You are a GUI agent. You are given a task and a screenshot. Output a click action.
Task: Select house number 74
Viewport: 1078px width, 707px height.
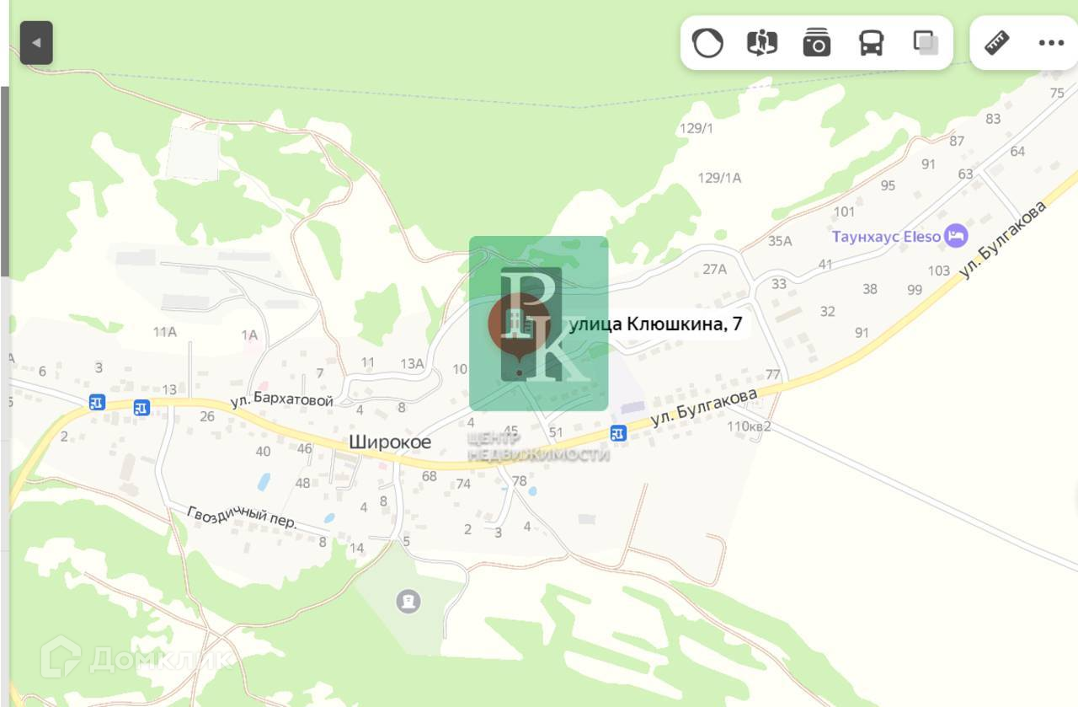(463, 484)
